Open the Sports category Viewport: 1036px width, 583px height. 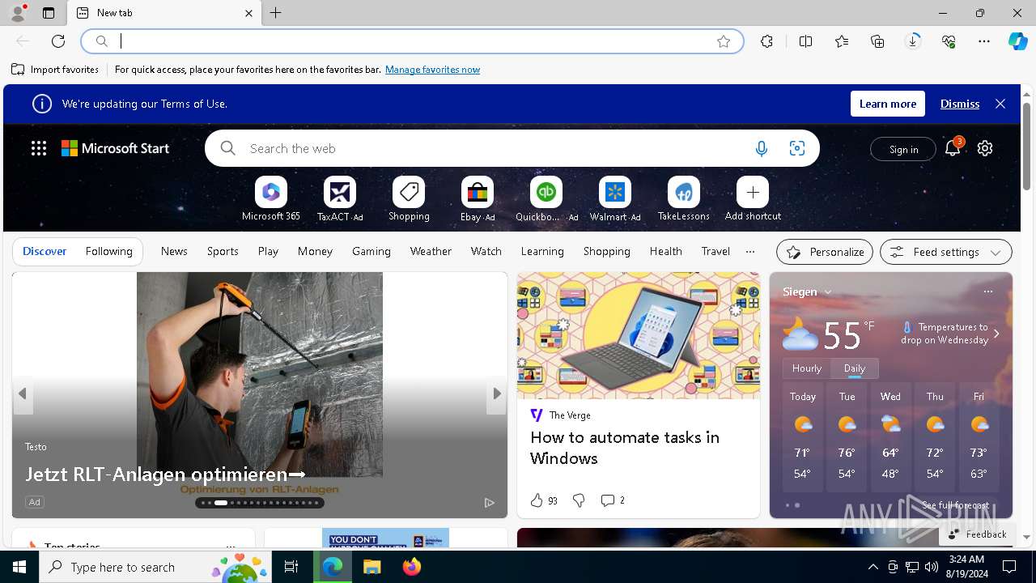pos(223,251)
